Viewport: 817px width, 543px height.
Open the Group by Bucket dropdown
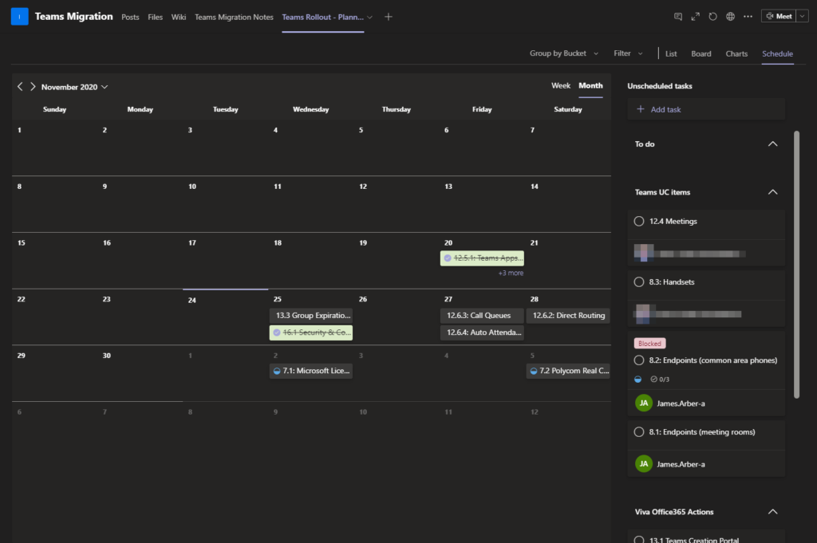(564, 53)
